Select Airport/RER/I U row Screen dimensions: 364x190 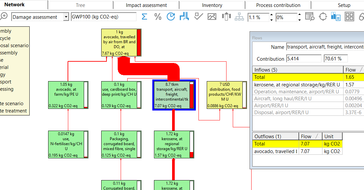(308, 106)
